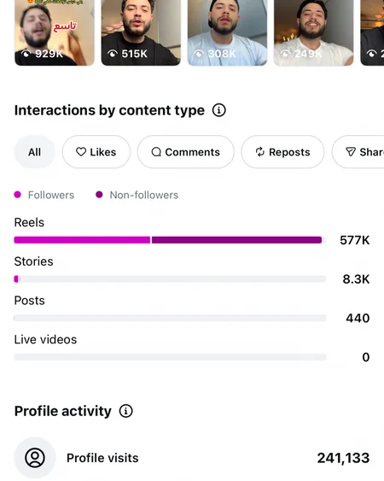Click eye views icon on 929K reel
The height and width of the screenshot is (481, 384).
(x=26, y=54)
